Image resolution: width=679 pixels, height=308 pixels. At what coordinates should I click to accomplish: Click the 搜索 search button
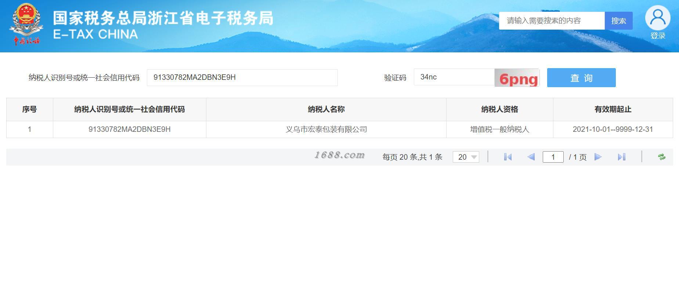pos(619,21)
